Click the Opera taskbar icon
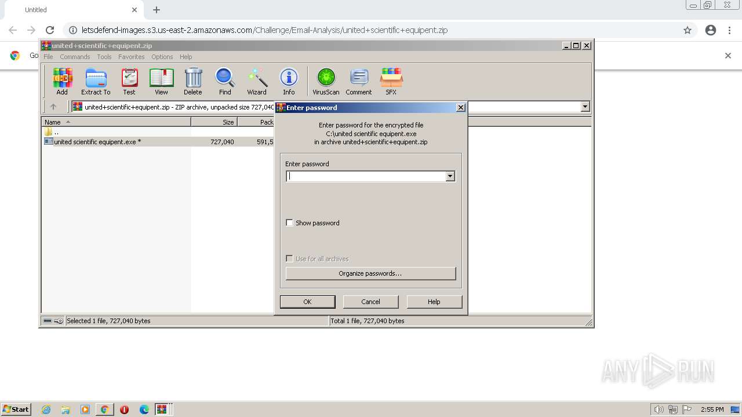The width and height of the screenshot is (742, 417). coord(124,409)
